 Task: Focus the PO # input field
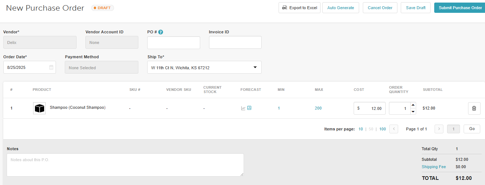(x=174, y=42)
